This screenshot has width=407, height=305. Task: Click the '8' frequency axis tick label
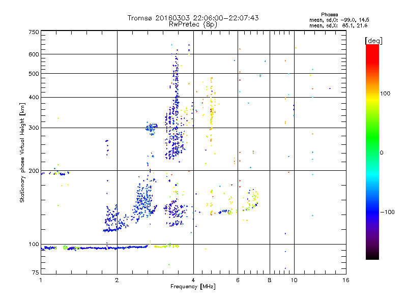pos(270,280)
